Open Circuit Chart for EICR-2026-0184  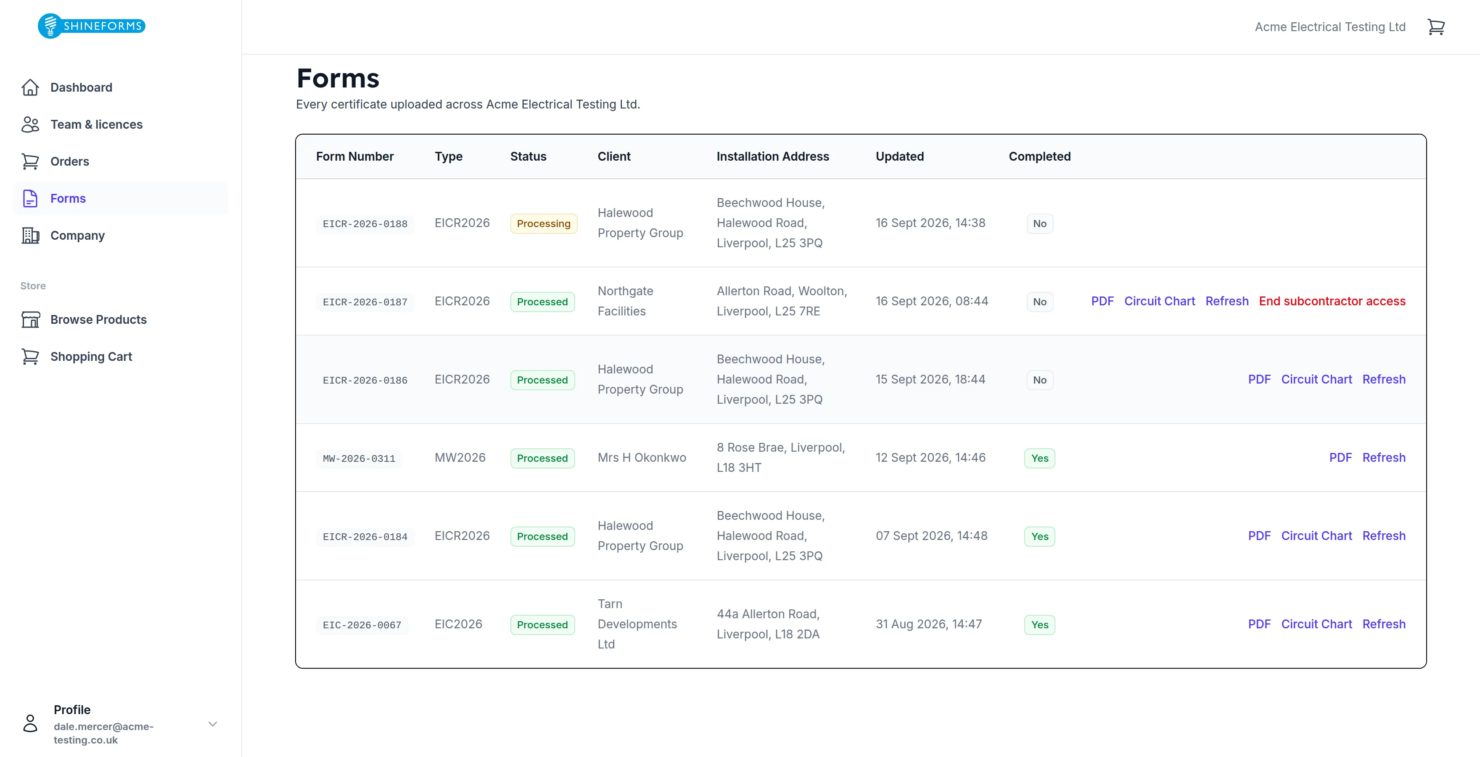[x=1316, y=536]
